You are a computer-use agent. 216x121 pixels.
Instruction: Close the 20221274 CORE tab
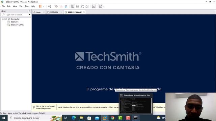[x=84, y=12]
